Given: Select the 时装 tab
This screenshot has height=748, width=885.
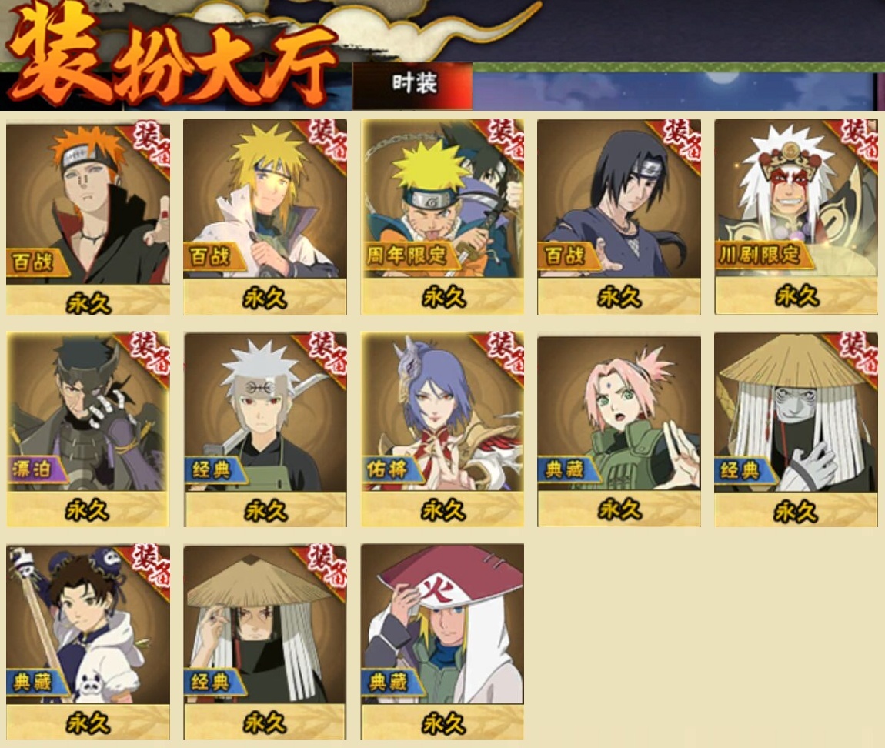Looking at the screenshot, I should [x=412, y=85].
